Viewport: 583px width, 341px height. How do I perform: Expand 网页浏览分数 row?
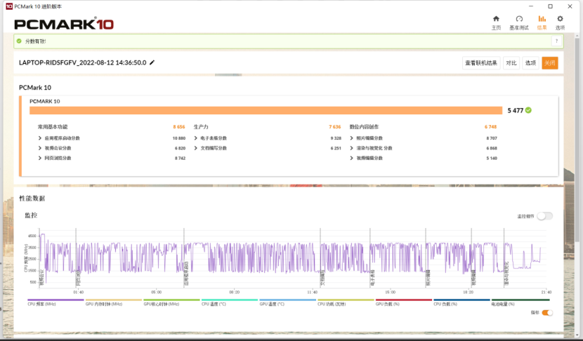tap(40, 159)
